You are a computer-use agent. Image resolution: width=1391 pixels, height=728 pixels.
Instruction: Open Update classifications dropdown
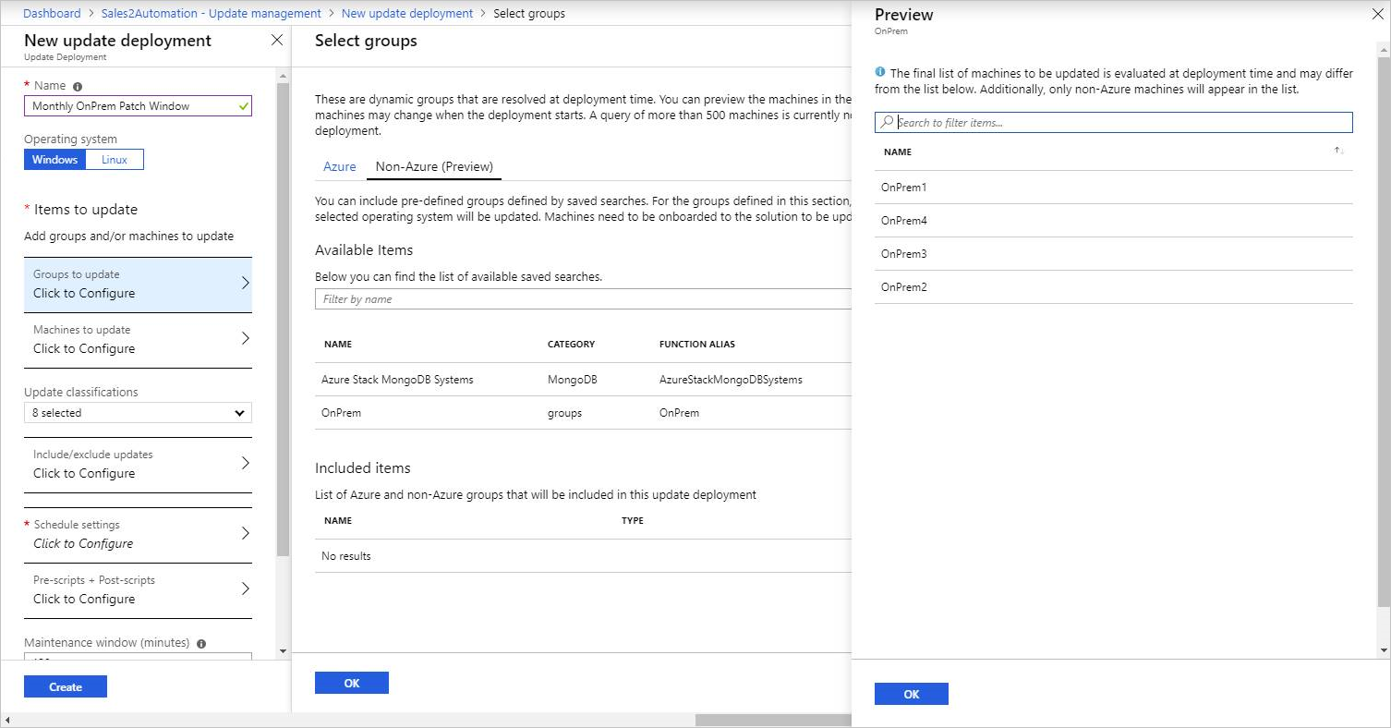pos(138,413)
